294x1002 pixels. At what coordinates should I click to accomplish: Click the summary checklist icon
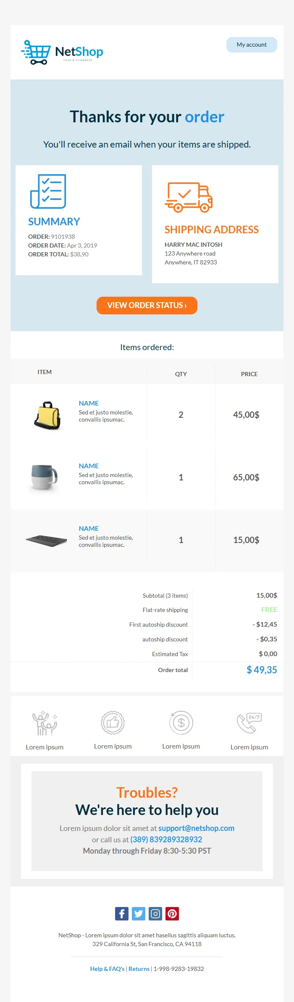coord(48,191)
